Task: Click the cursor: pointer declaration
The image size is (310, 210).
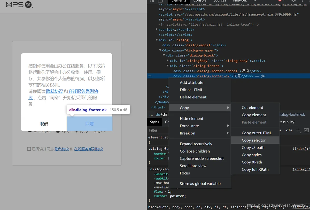Action: click(x=170, y=196)
